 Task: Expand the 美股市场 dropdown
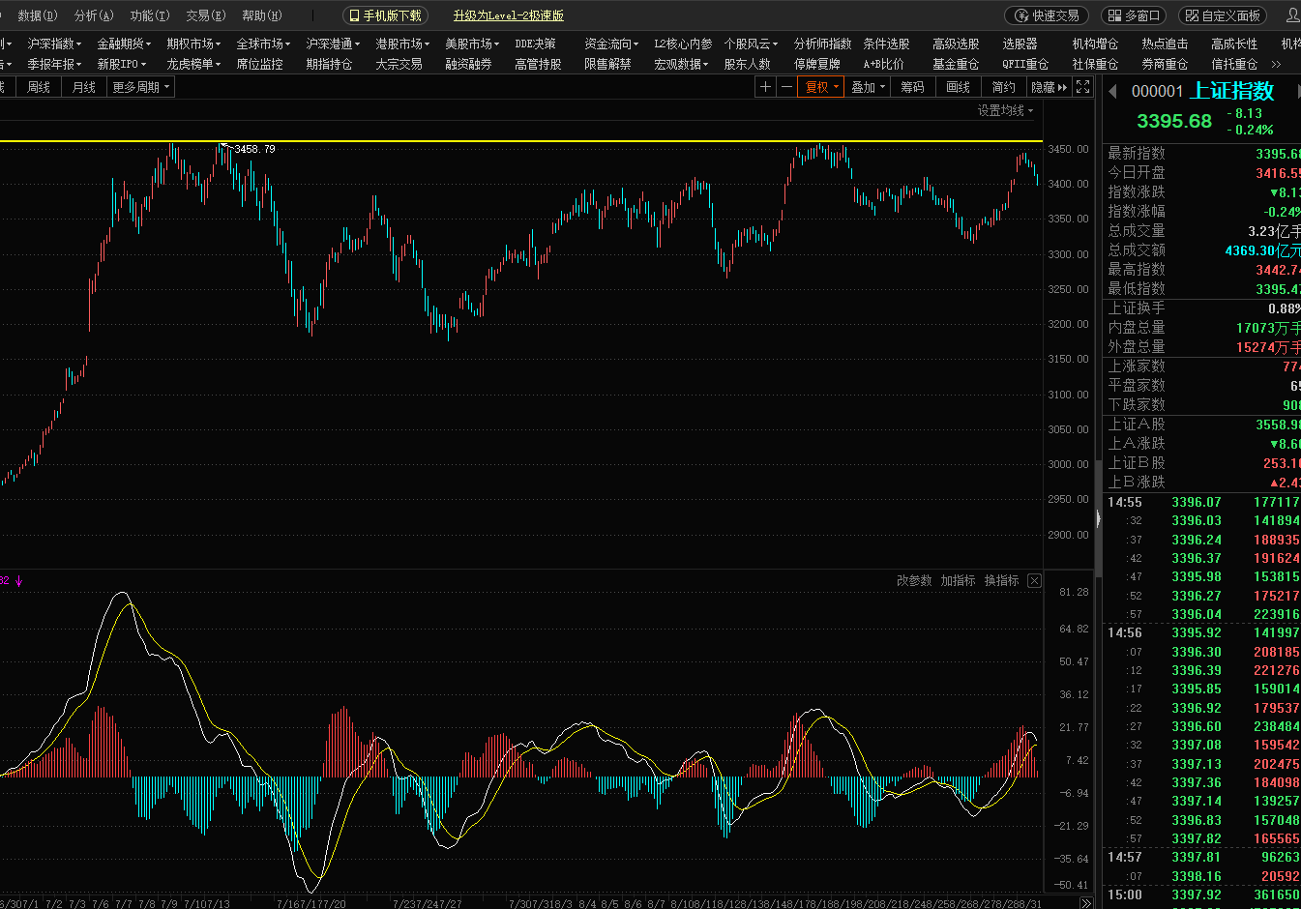click(x=472, y=44)
